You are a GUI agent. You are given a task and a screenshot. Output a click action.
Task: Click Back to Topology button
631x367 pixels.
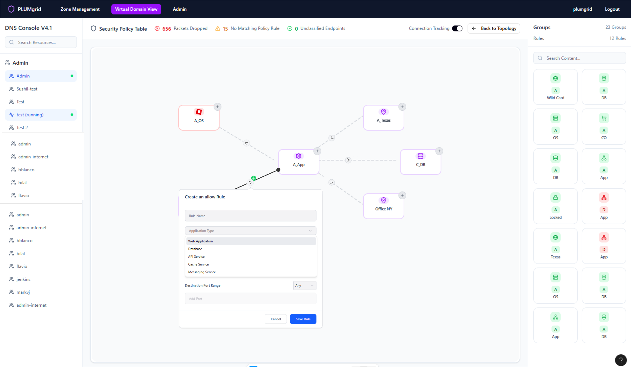pyautogui.click(x=494, y=28)
